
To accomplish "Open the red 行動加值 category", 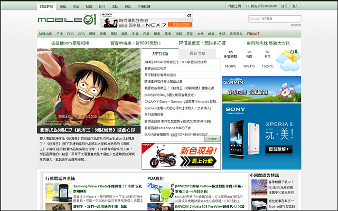I will 253,34.
